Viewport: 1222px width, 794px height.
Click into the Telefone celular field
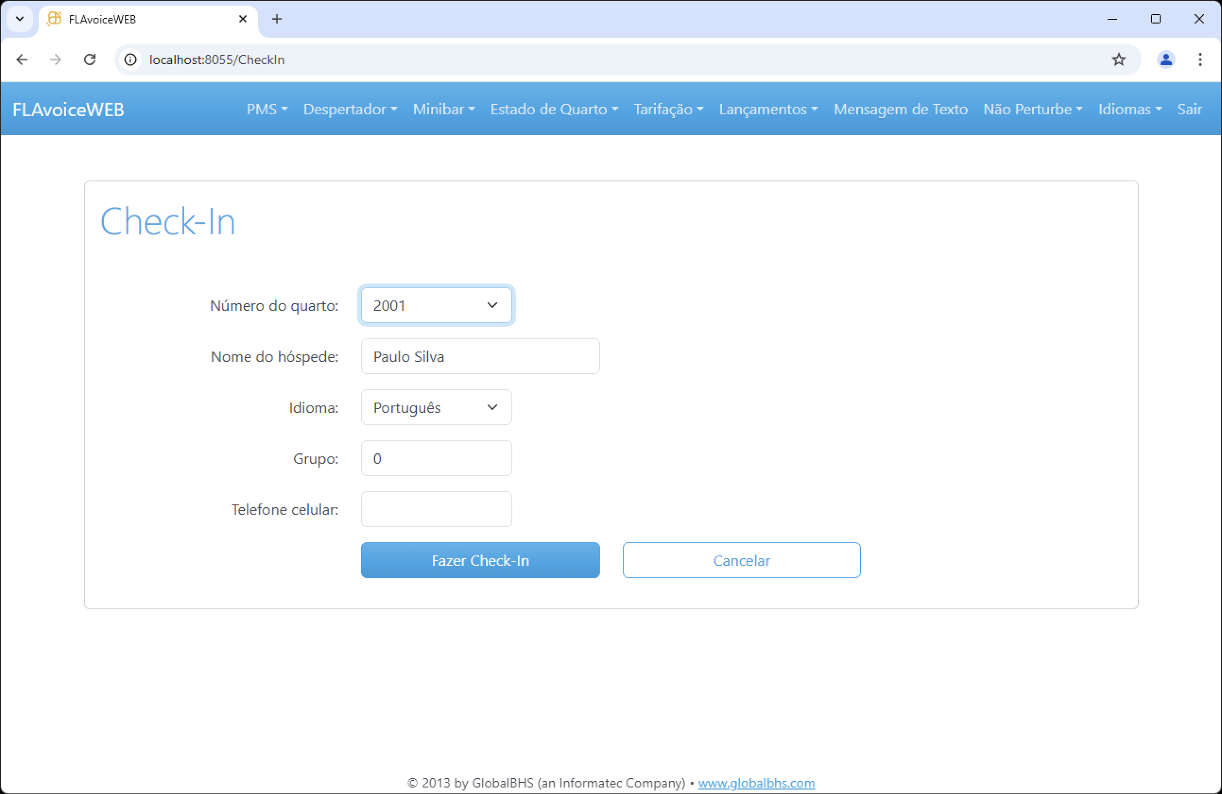[x=436, y=509]
